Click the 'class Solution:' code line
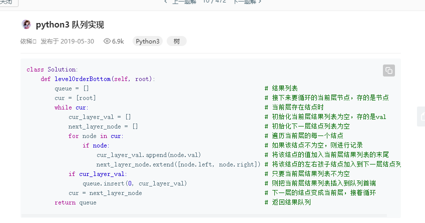Viewport: 425px width, 223px height. (x=52, y=69)
